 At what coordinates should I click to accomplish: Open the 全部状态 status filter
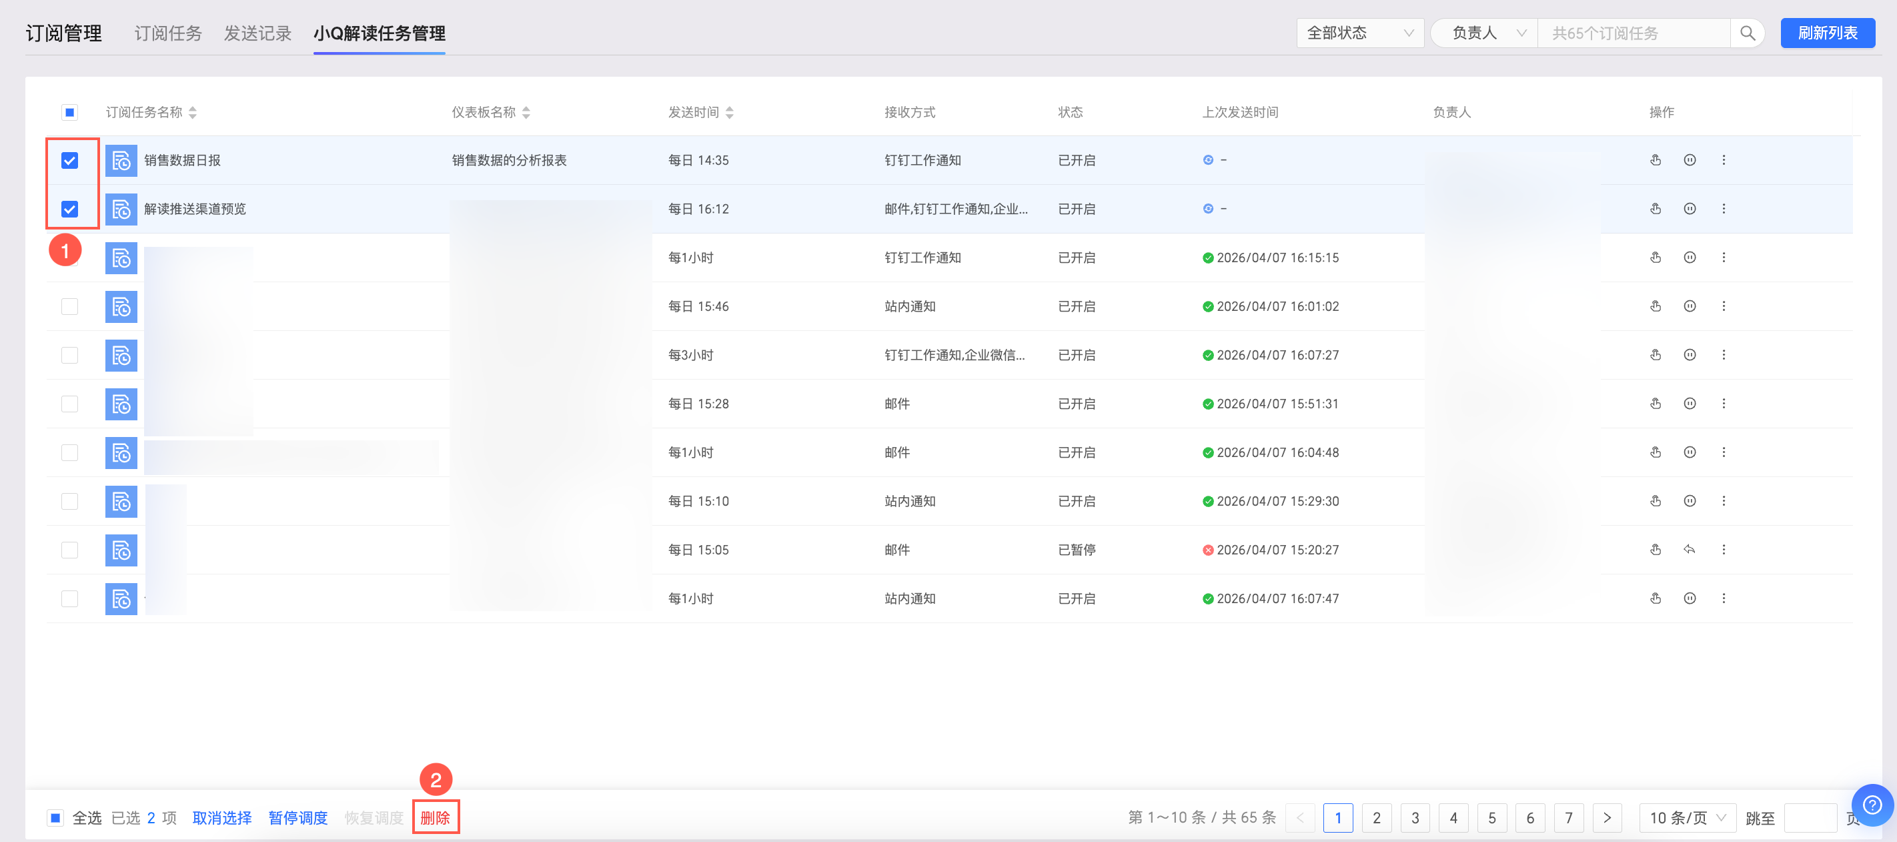(x=1359, y=33)
